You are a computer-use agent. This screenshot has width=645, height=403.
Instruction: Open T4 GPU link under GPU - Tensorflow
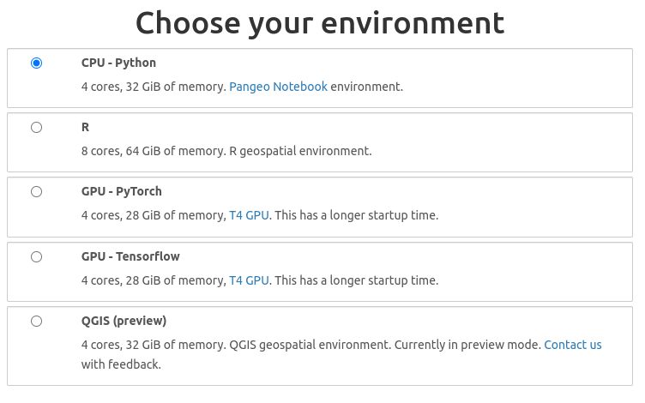click(249, 280)
